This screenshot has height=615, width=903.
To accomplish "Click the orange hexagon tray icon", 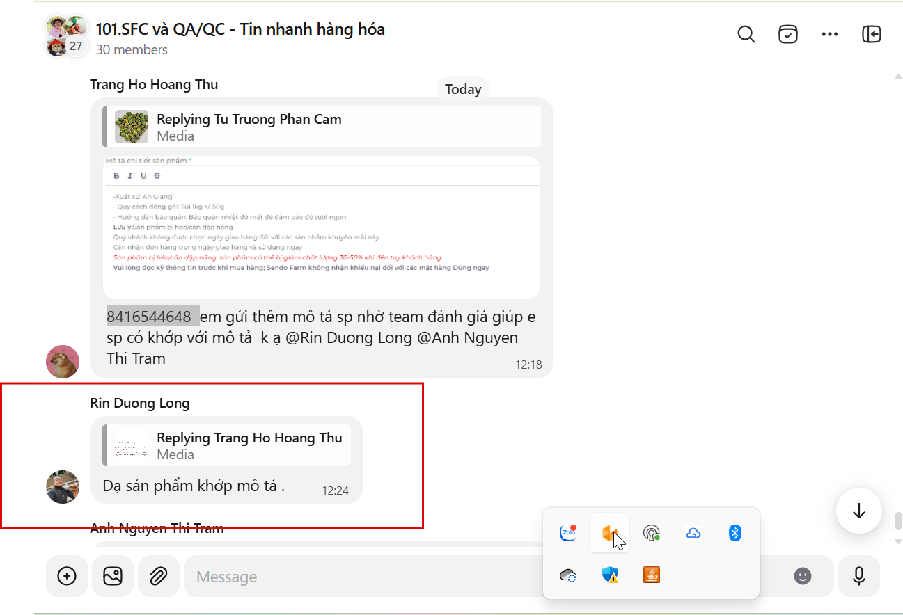I will click(610, 533).
